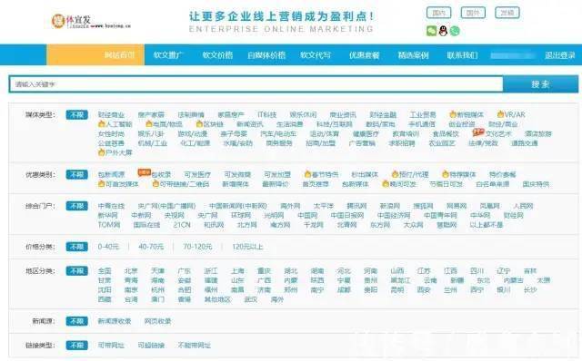Select 北京 region filter
The image size is (582, 361).
[131, 271]
